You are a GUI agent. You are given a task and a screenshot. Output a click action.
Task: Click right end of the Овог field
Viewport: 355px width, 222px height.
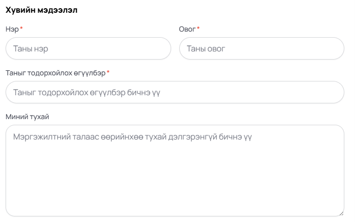click(x=335, y=48)
